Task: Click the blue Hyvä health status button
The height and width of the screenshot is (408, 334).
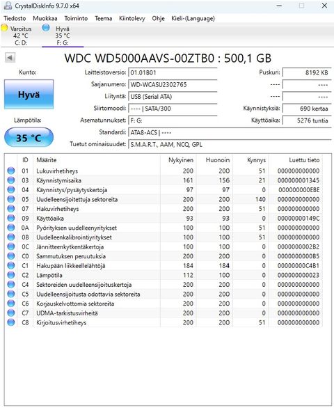Action: pyautogui.click(x=29, y=94)
